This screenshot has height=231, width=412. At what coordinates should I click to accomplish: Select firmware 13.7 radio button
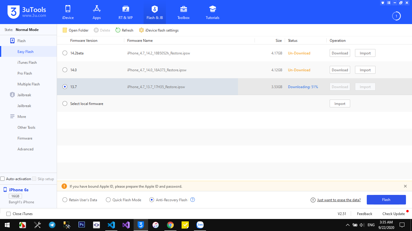click(x=65, y=87)
